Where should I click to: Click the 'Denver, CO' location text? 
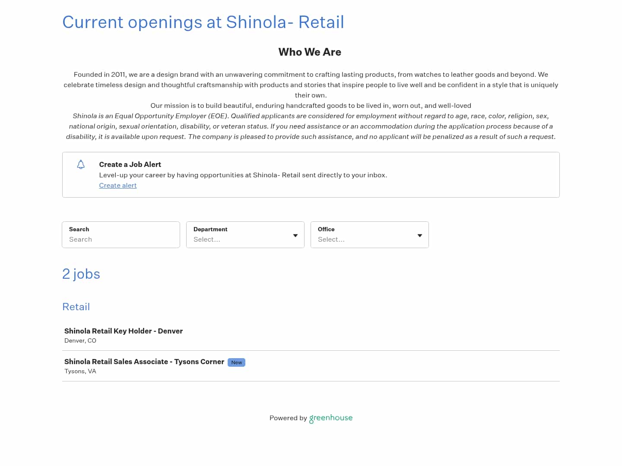point(80,340)
